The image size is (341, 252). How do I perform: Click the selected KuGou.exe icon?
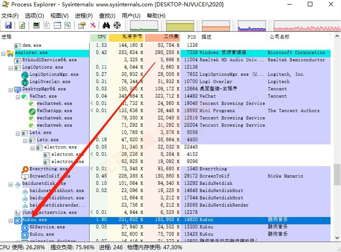[18, 221]
